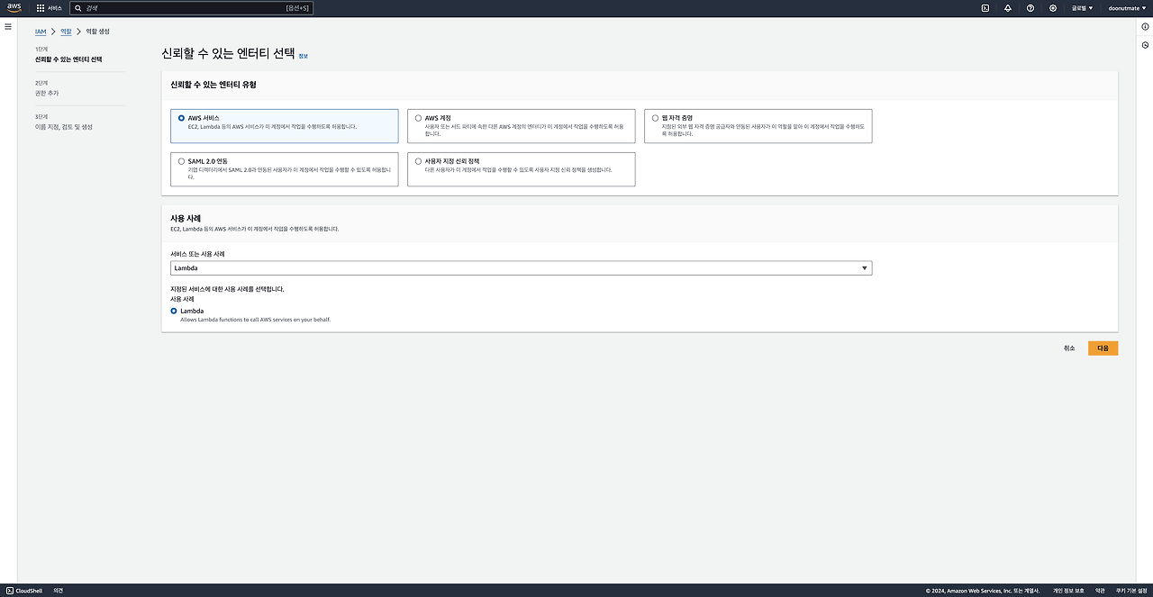The width and height of the screenshot is (1153, 597).
Task: Open the info panel icon at right edge
Action: point(1145,27)
